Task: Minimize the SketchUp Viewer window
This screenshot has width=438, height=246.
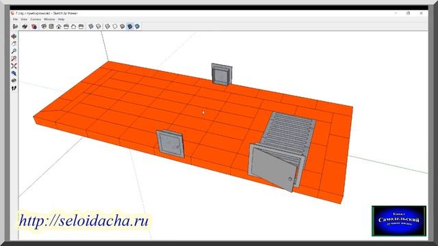Action: 396,13
